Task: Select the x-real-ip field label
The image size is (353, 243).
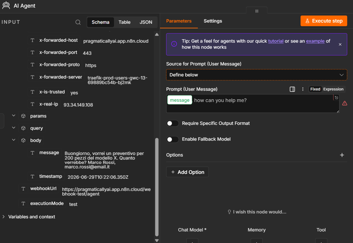Action: pos(49,104)
